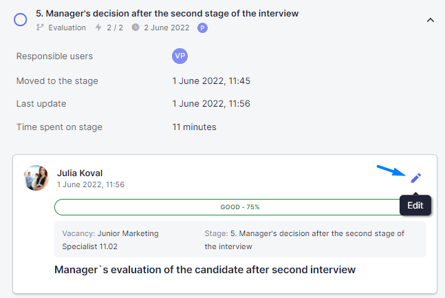This screenshot has width=445, height=298.
Task: Click the 2 / 2 actions counter
Action: [x=115, y=28]
